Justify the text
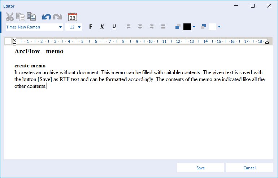Viewport: 278px width, 178px height. tap(163, 27)
